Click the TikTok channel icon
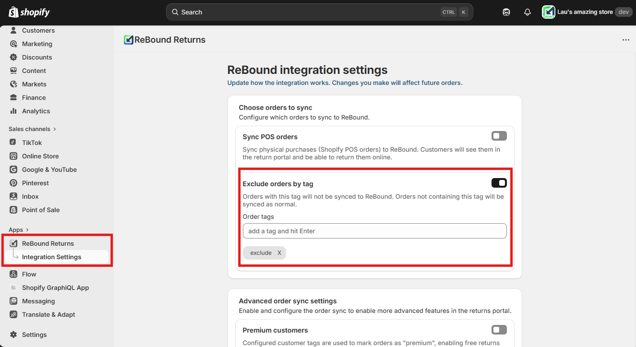 coord(13,143)
